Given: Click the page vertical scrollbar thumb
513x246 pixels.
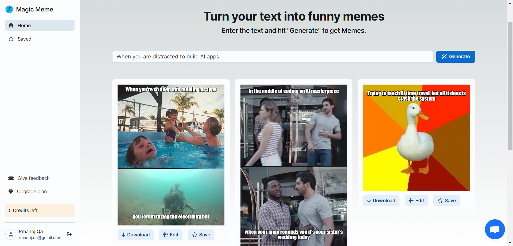Looking at the screenshot, I should [510, 85].
